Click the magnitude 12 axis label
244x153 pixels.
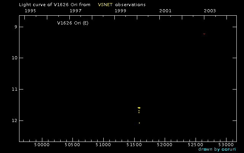(x=14, y=121)
